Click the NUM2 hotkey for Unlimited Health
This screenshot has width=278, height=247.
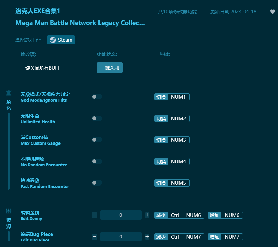[172, 119]
